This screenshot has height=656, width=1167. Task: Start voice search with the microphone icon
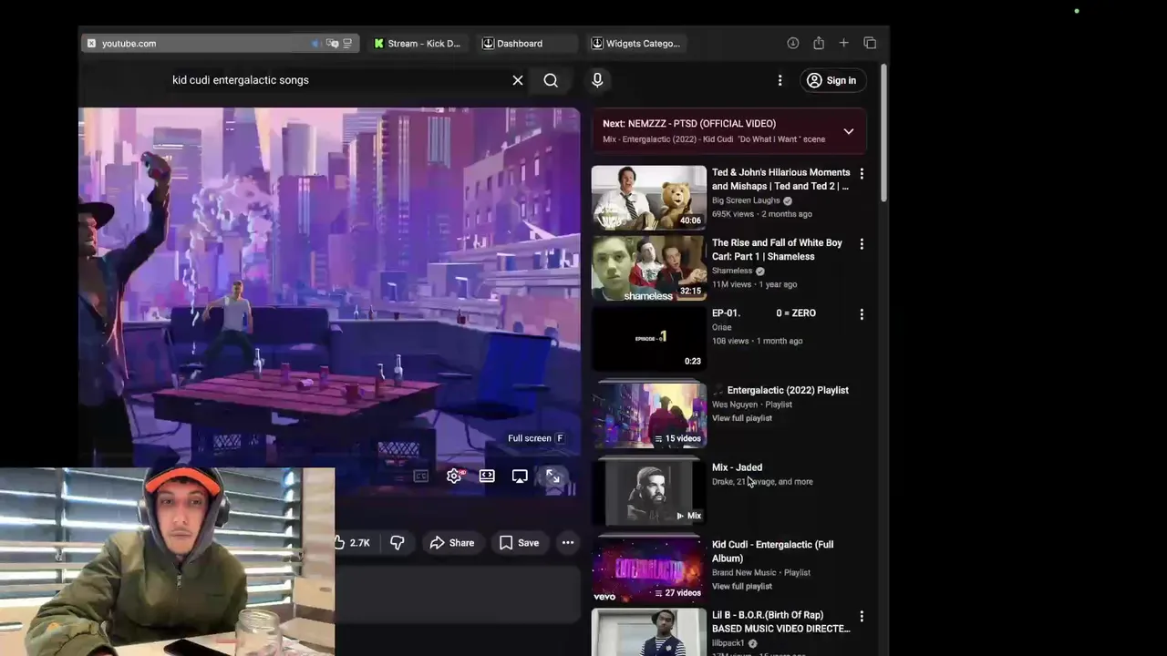coord(597,80)
